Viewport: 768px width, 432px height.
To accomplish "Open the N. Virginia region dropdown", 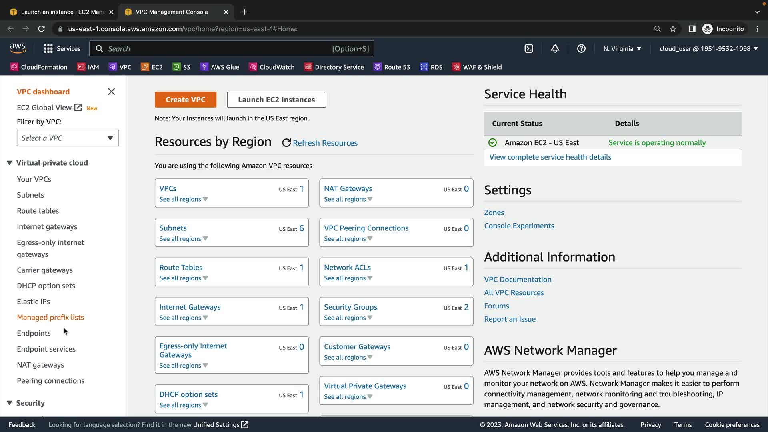I will click(x=622, y=49).
